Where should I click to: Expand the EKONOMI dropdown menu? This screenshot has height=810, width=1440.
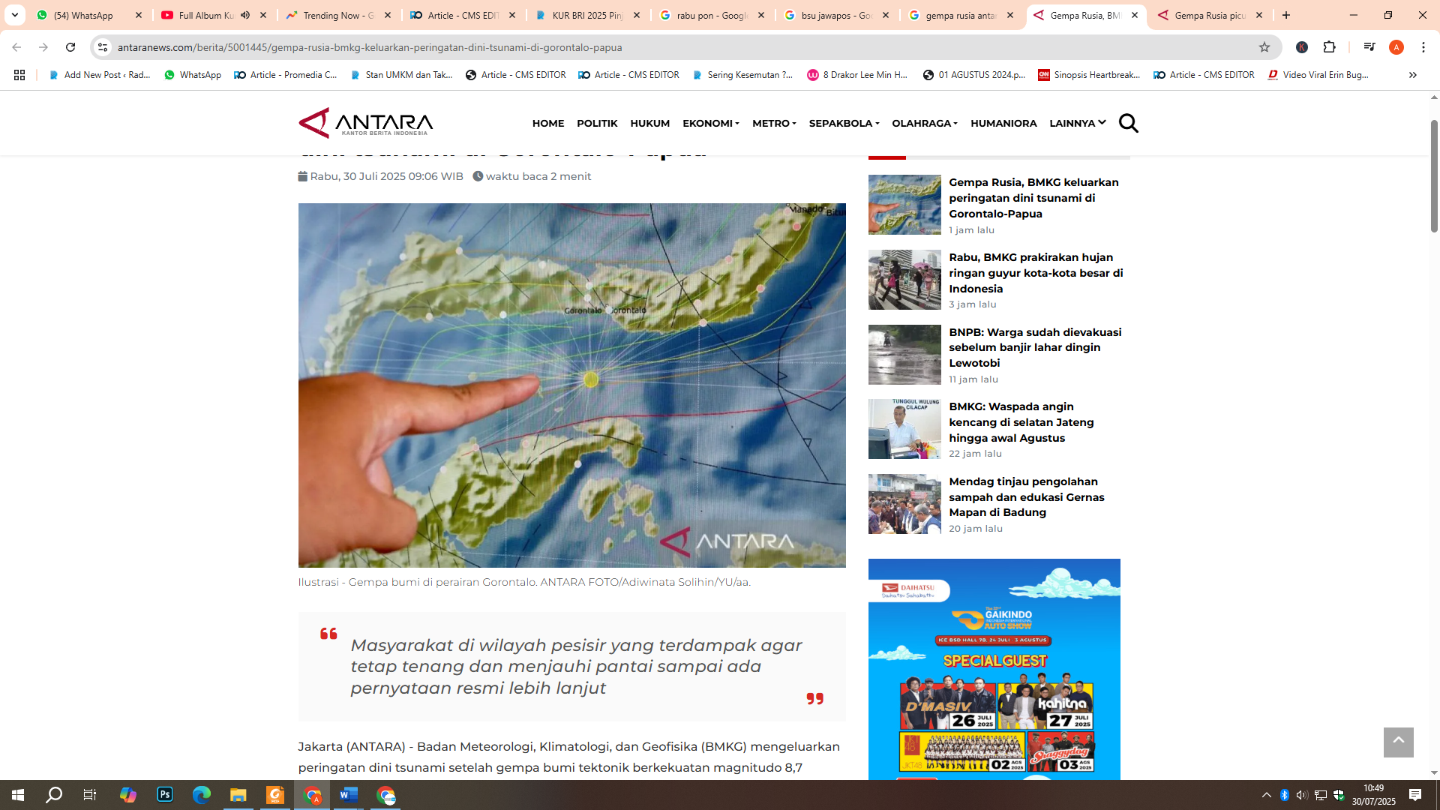point(710,123)
